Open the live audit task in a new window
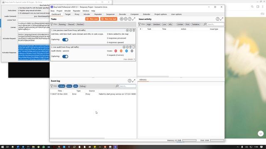This screenshot has width=266, height=149. click(134, 47)
